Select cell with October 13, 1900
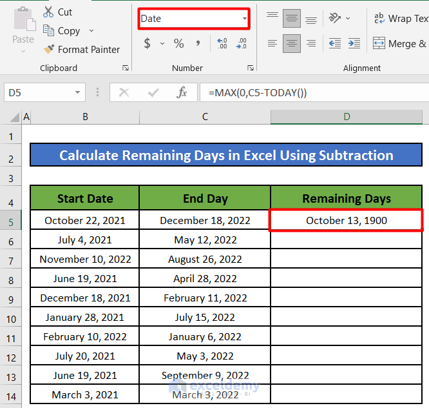This screenshot has height=408, width=429. [347, 220]
